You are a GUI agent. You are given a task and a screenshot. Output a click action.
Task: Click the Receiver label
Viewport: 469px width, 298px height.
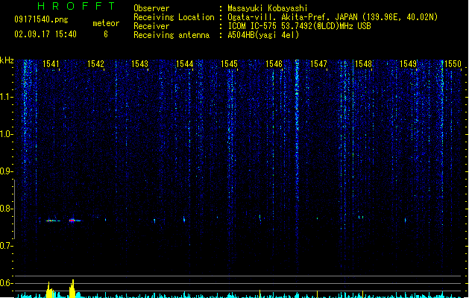pyautogui.click(x=151, y=26)
